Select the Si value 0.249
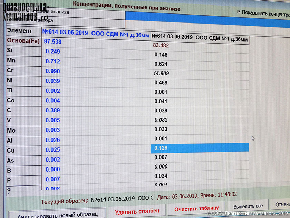This screenshot has height=218, width=290. coord(53,51)
